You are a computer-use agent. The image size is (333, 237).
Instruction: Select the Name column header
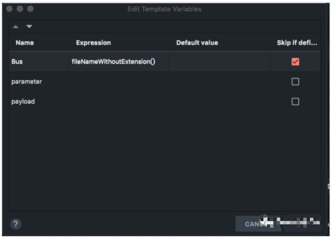24,43
